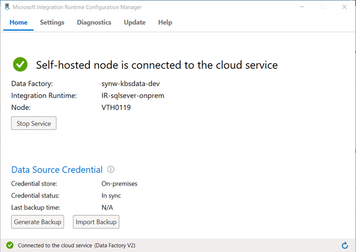This screenshot has width=356, height=252.
Task: Click the Credential store: label
Action: coord(34,184)
